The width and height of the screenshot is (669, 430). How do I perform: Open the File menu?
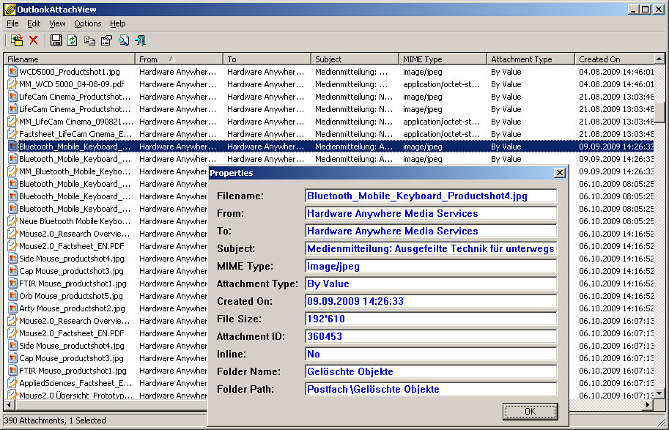pyautogui.click(x=12, y=23)
